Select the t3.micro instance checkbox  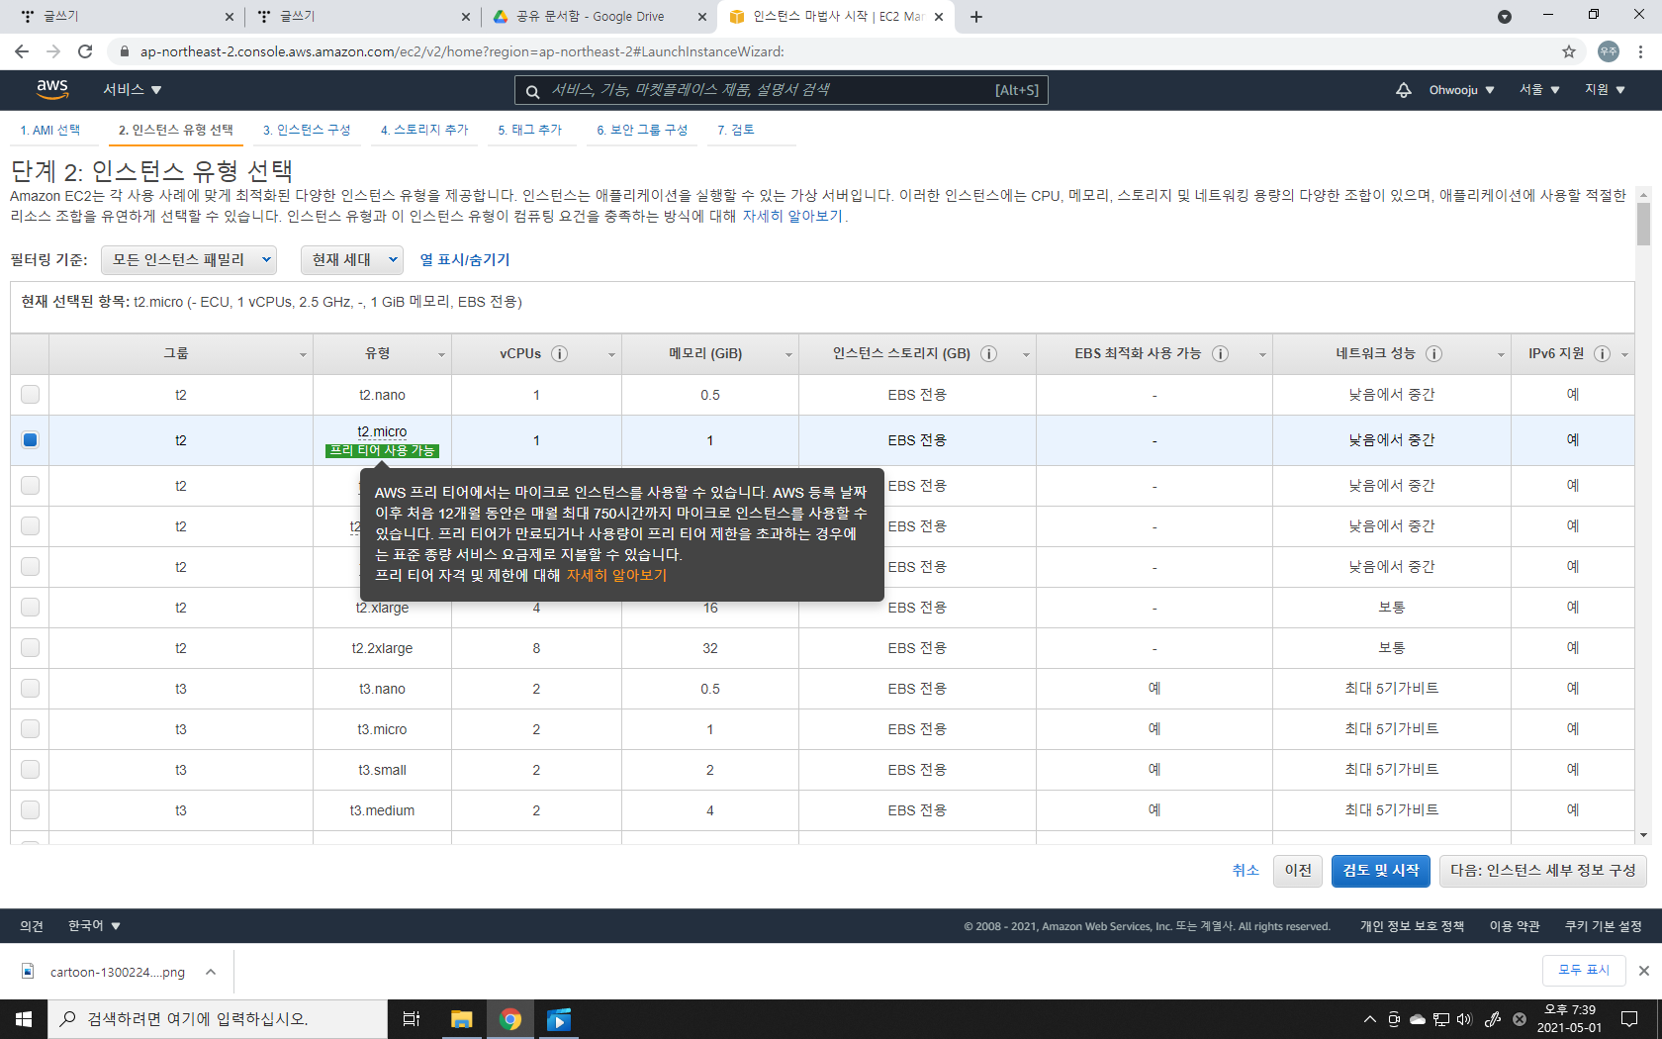pos(30,728)
